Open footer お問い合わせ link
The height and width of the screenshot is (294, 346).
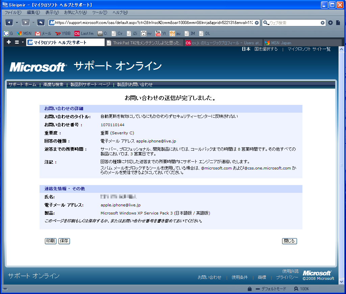(209, 277)
